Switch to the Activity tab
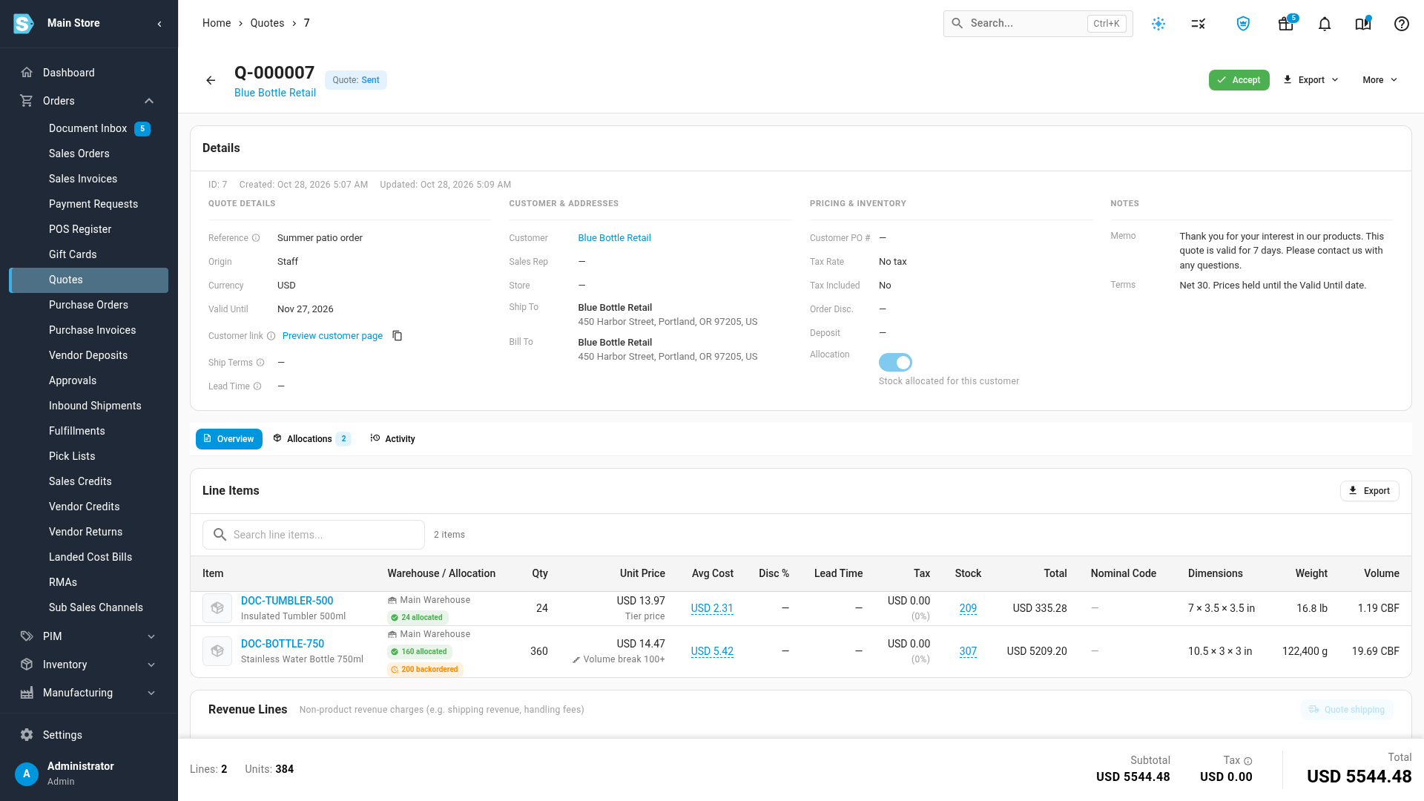This screenshot has width=1424, height=801. tap(393, 439)
